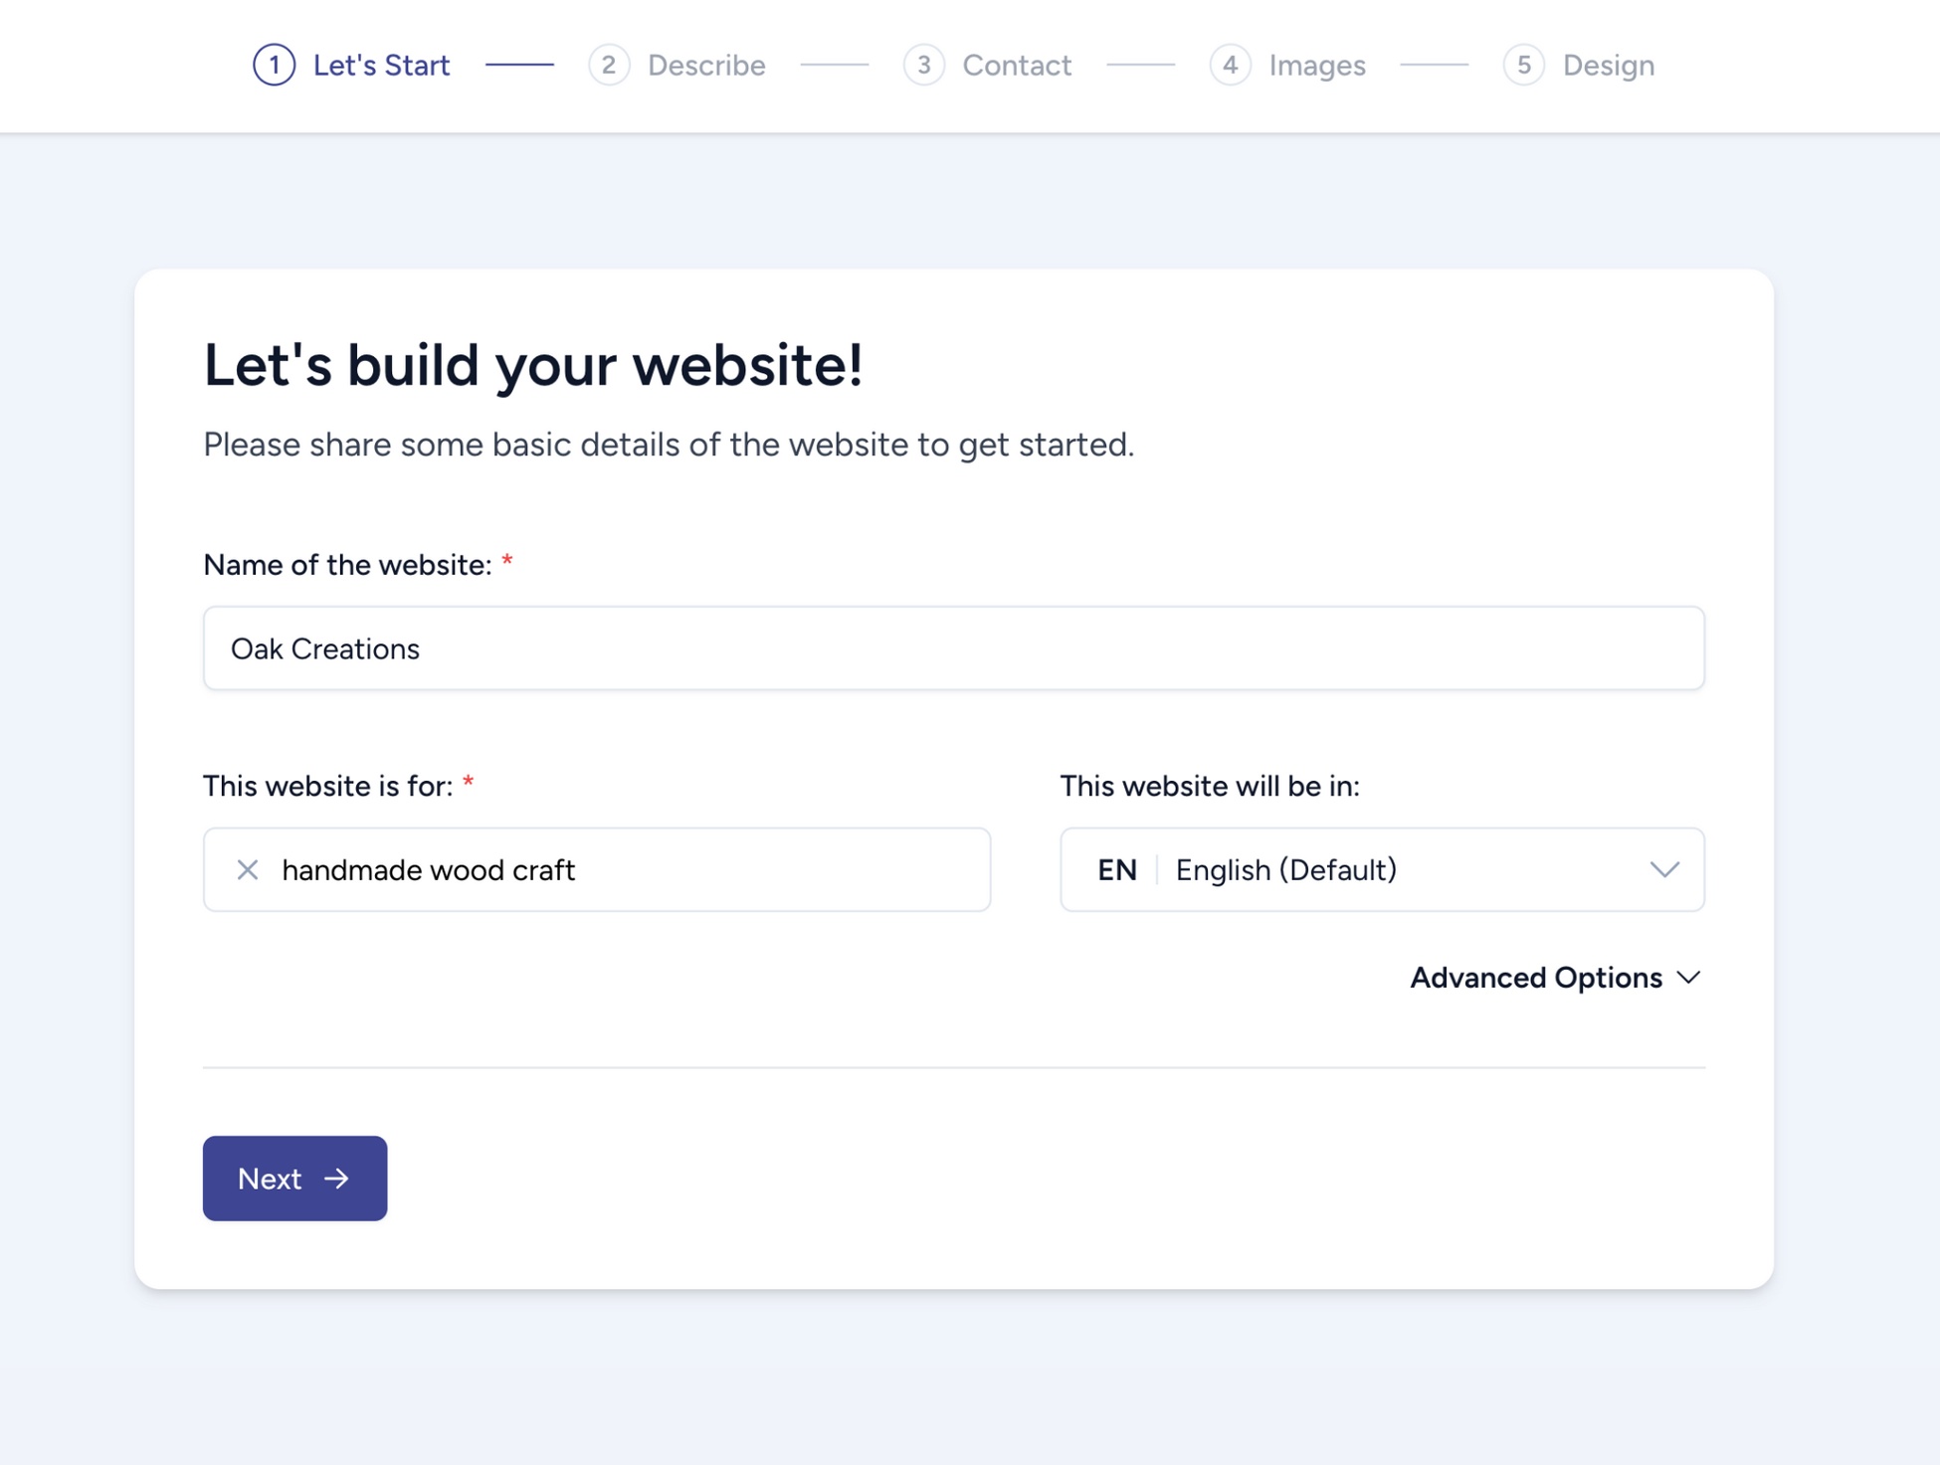Click the EN language code label
Screen dimensions: 1940x1465
1117,870
